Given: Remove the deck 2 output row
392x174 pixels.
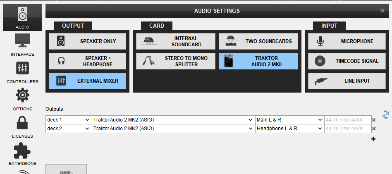Looking at the screenshot, I should coord(374,129).
